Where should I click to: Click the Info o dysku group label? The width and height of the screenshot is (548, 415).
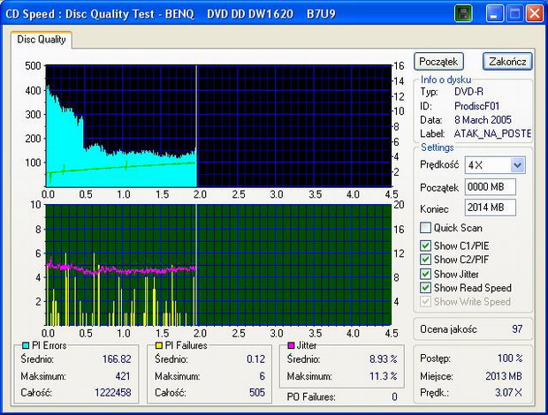[x=445, y=79]
